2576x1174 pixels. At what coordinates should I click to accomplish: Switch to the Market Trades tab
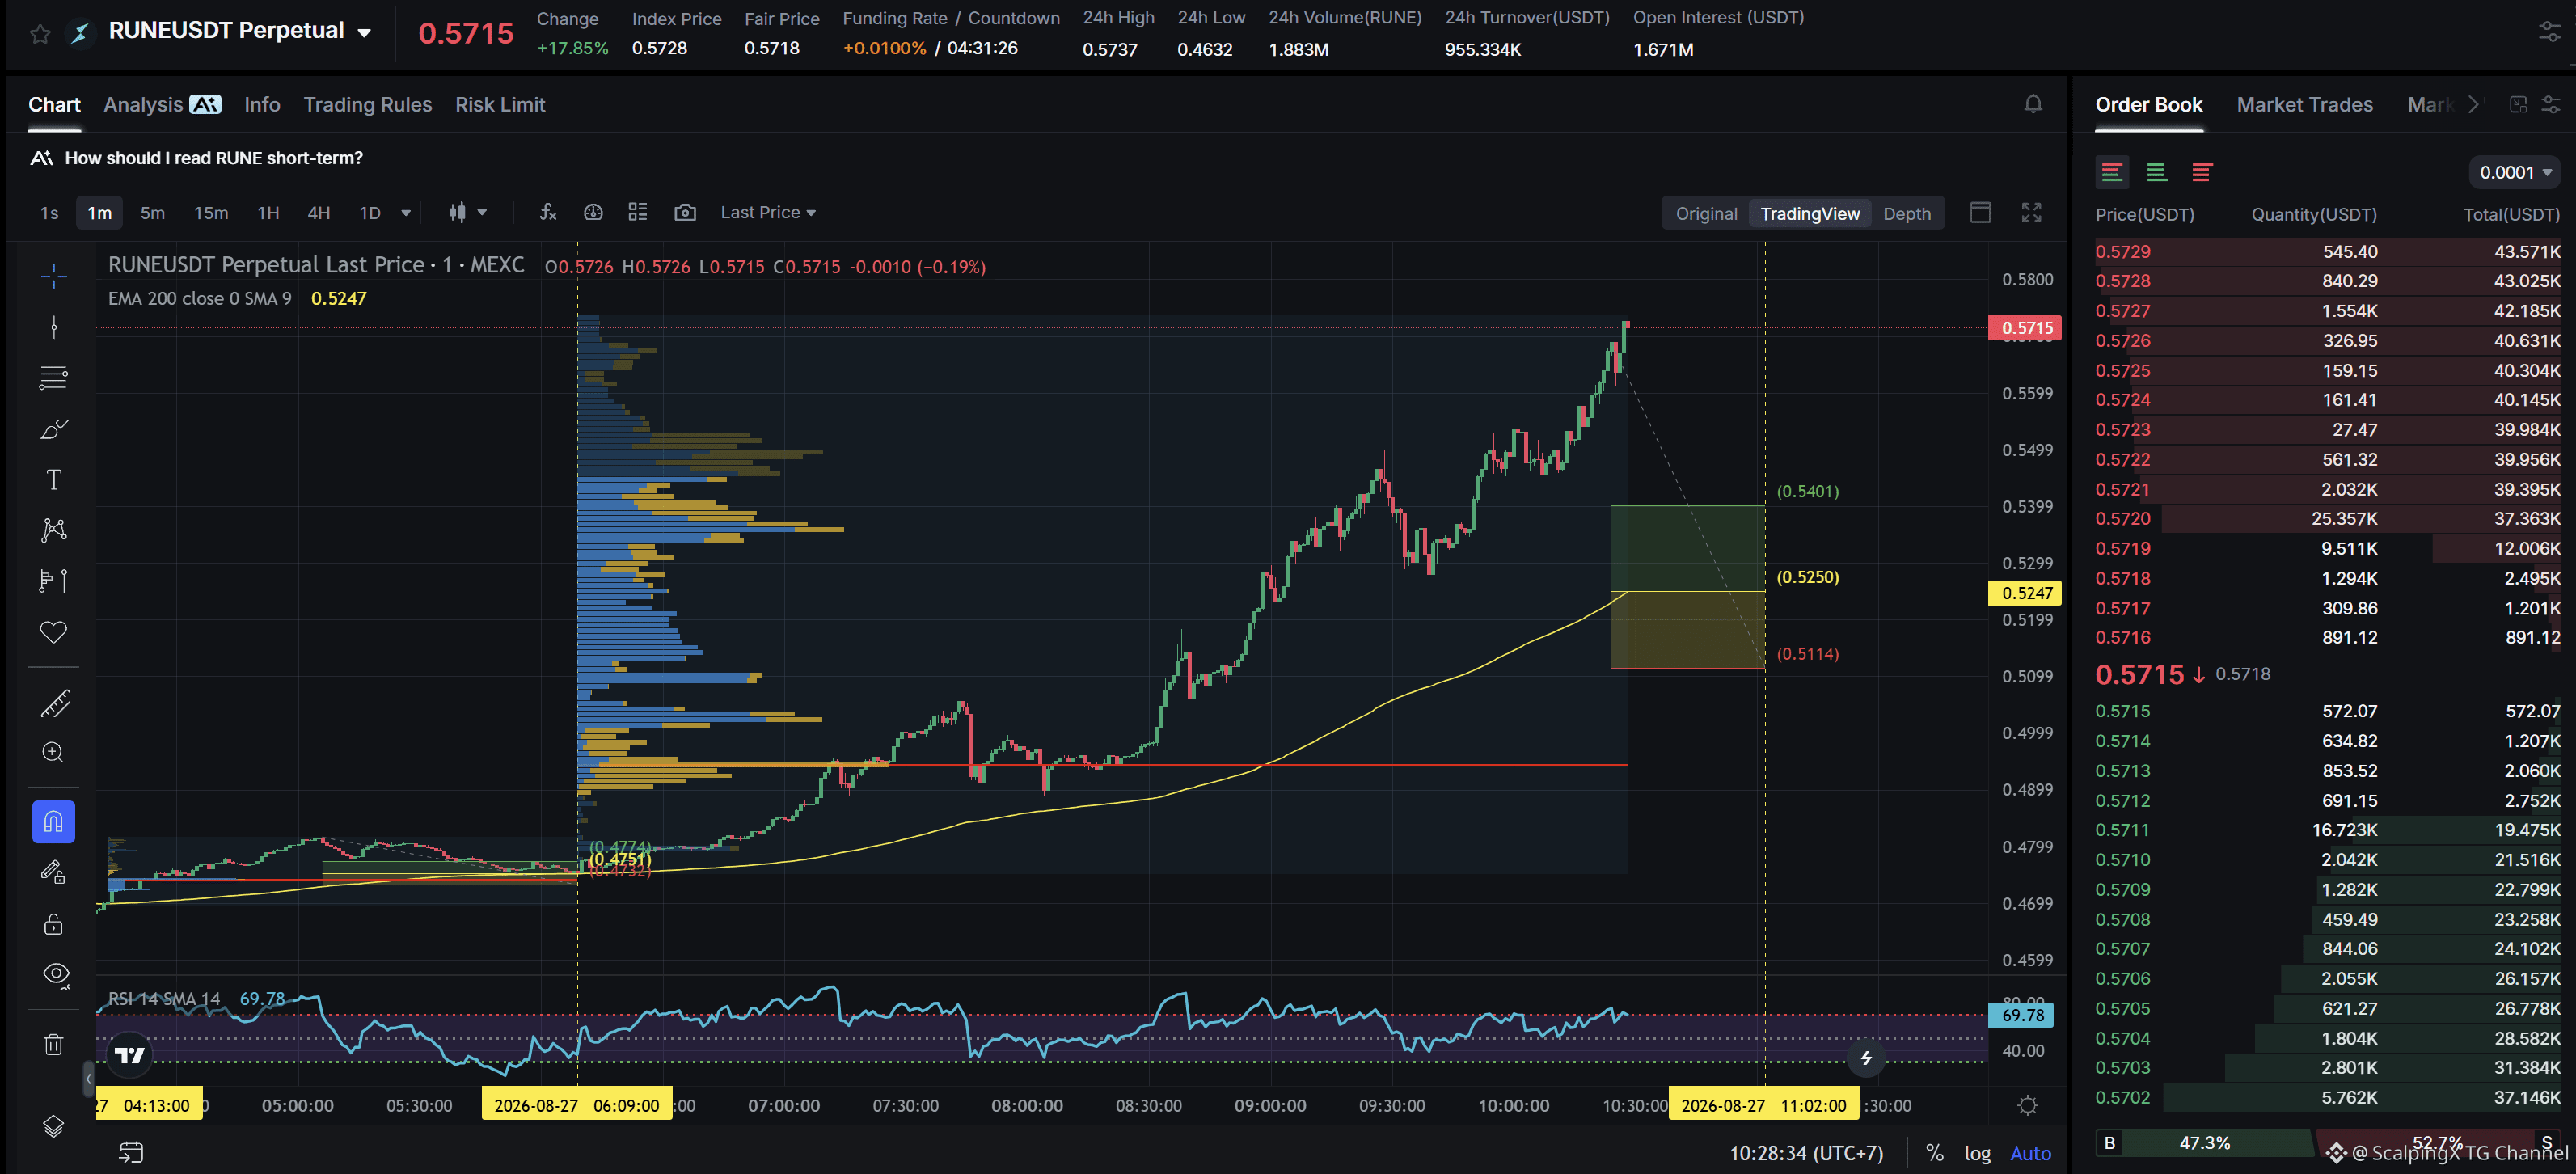pyautogui.click(x=2304, y=104)
